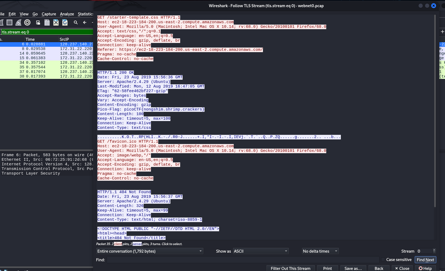The image size is (445, 271).
Task: Close this capture file icon
Action: pos(56,22)
